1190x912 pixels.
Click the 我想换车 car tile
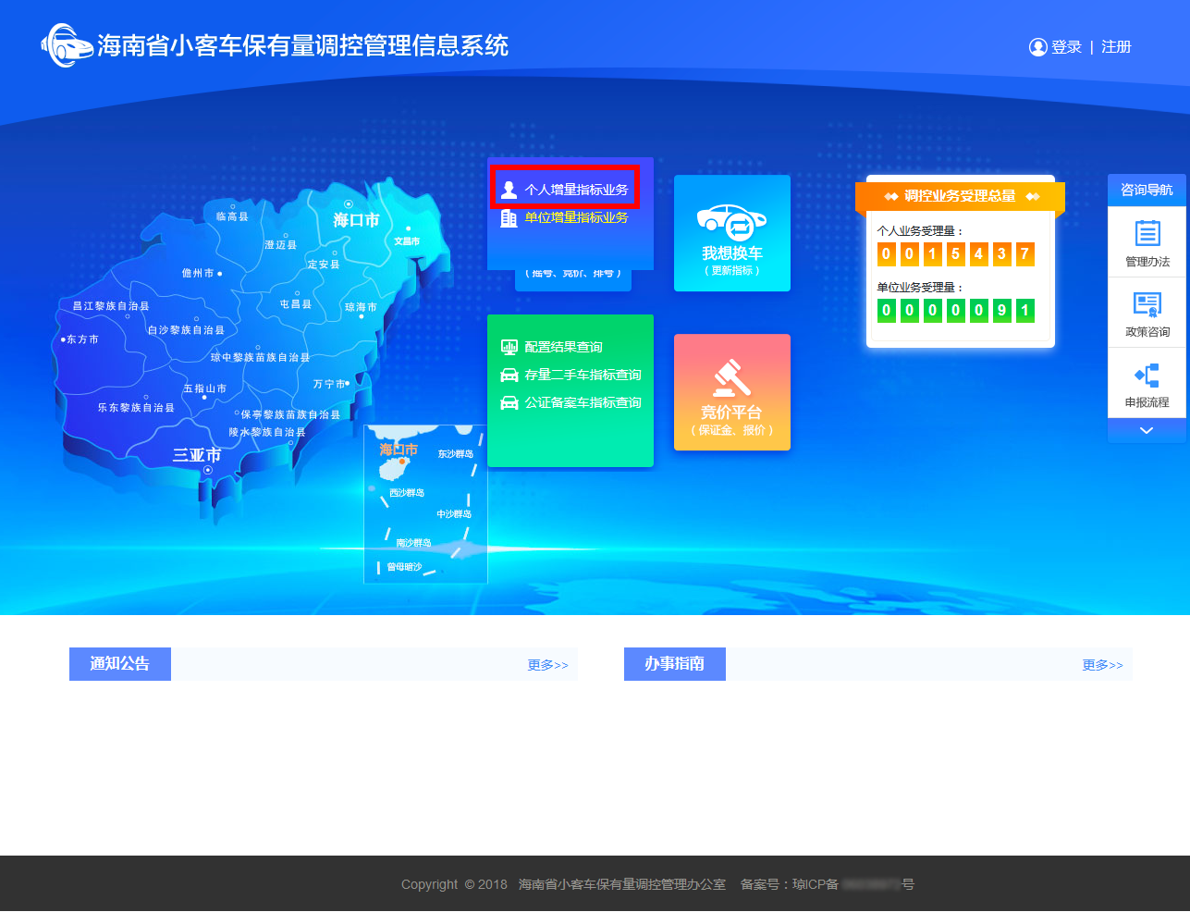731,233
